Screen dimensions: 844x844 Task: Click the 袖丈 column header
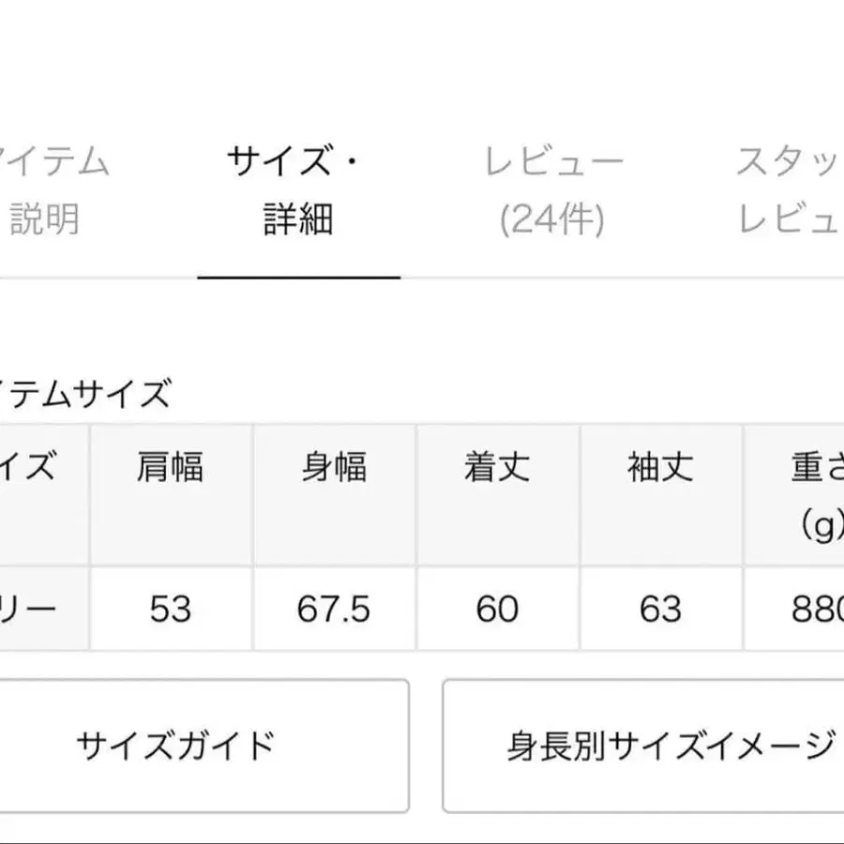[661, 469]
